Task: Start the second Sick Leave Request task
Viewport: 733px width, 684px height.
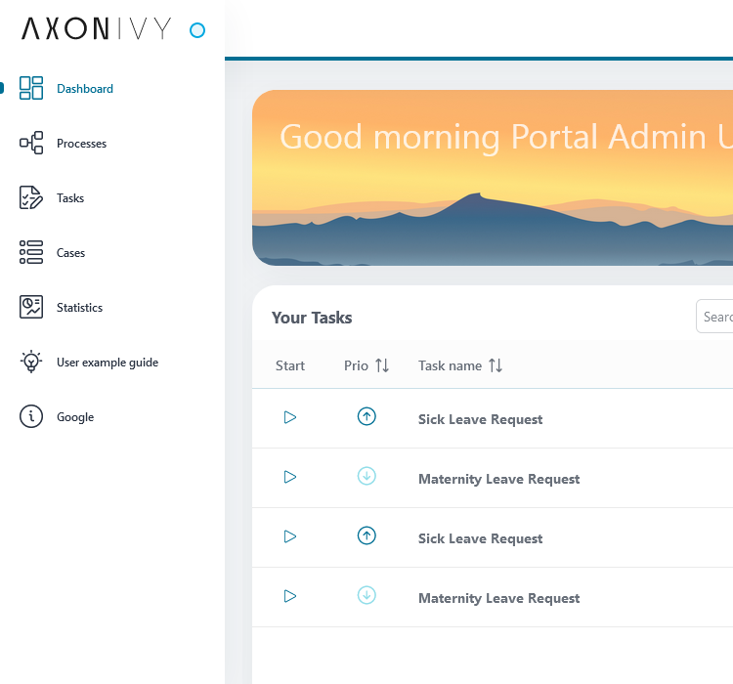Action: (289, 536)
